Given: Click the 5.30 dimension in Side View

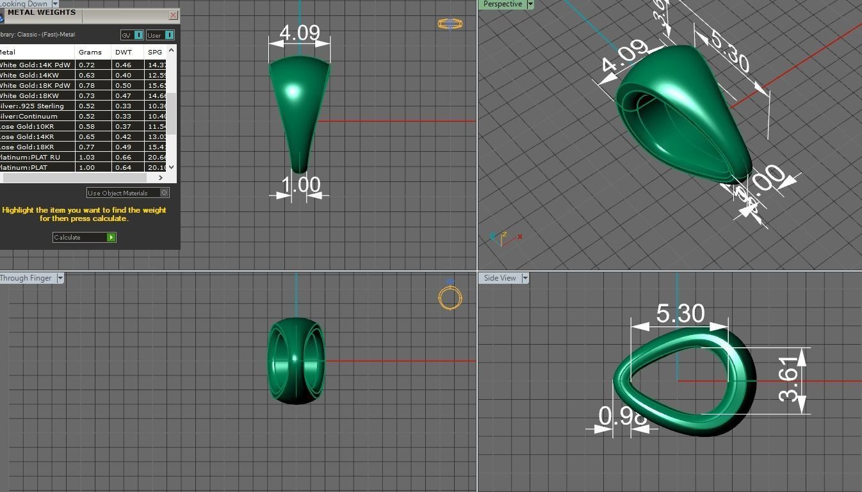Looking at the screenshot, I should (x=680, y=313).
